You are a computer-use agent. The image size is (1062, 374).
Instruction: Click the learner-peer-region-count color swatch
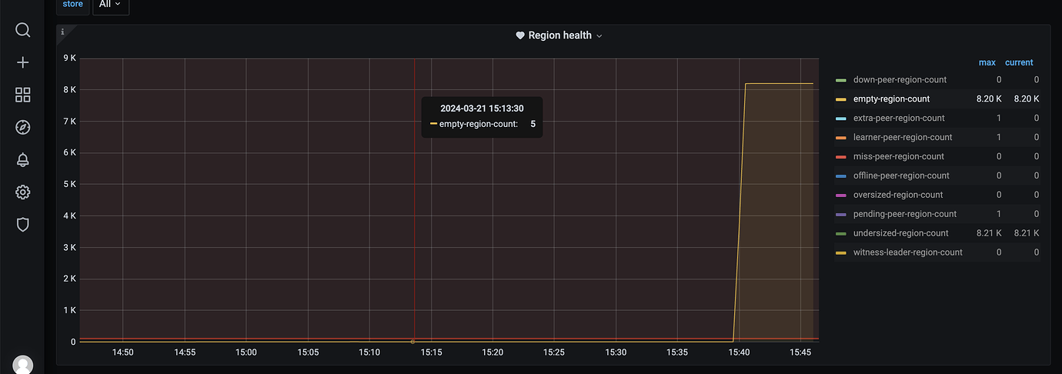(841, 138)
